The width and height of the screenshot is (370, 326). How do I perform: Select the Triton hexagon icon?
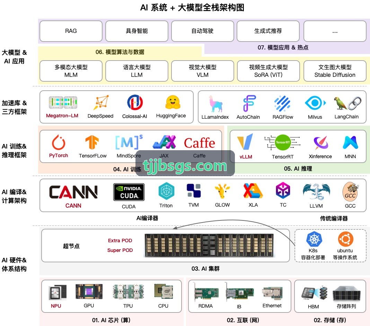(166, 191)
